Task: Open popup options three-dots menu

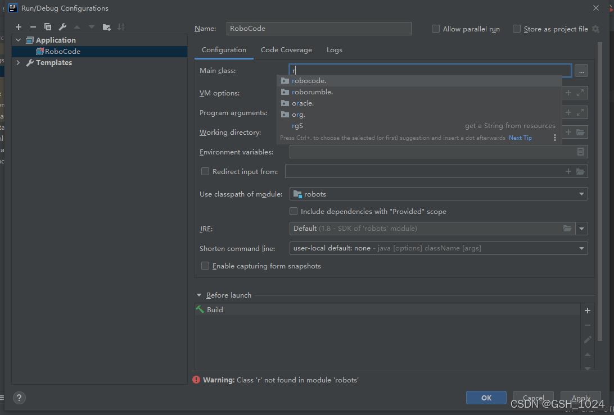Action: [555, 138]
